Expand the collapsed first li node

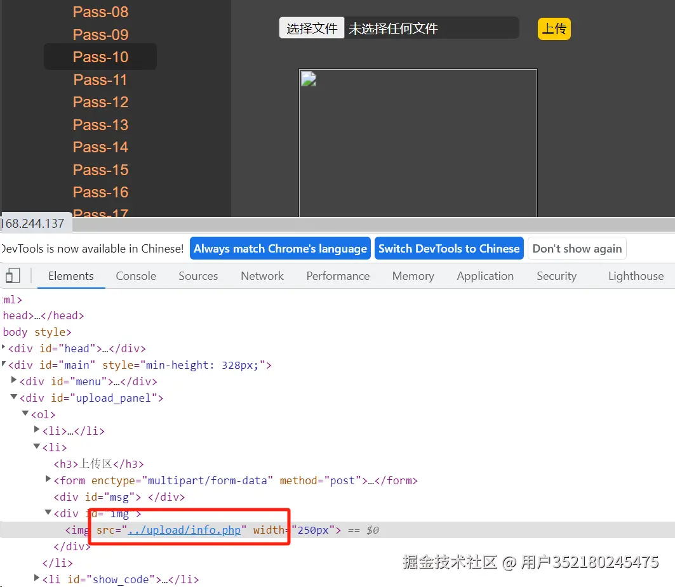coord(37,429)
